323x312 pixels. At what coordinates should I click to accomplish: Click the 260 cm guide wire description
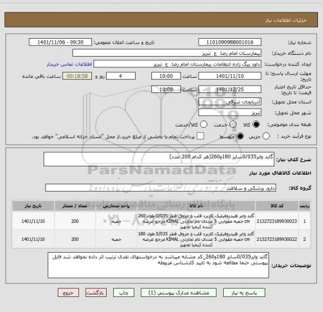(x=196, y=221)
